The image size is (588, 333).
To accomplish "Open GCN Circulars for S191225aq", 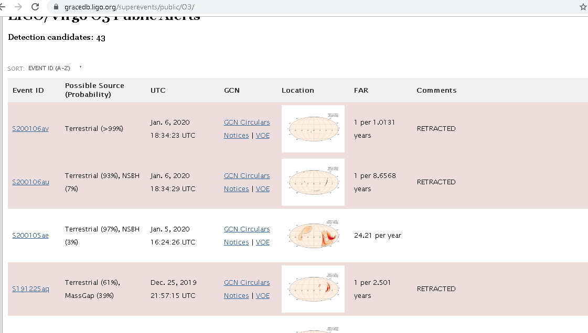I will [x=247, y=283].
